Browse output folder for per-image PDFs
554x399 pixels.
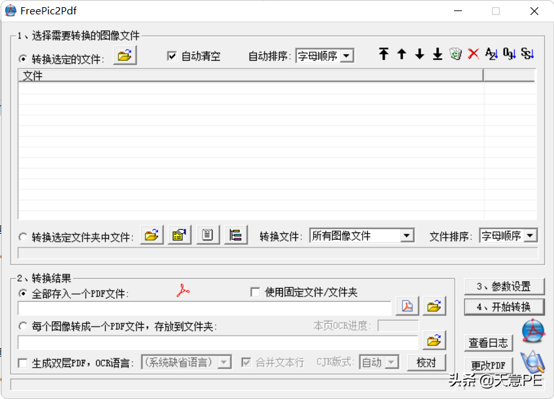click(x=434, y=340)
